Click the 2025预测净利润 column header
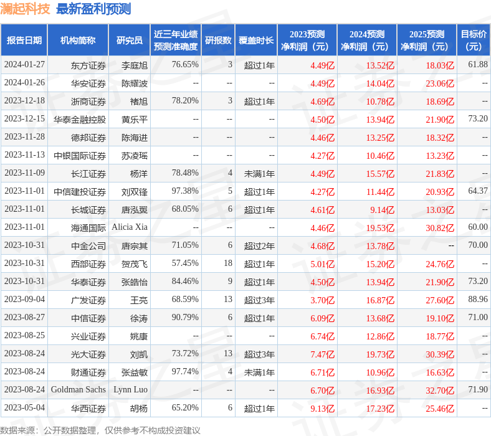Screen dimensions: 491x436 coord(426,40)
